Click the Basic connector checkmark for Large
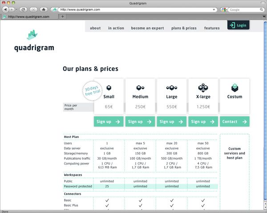Viewport: 267px width, 213px height. pos(172,201)
